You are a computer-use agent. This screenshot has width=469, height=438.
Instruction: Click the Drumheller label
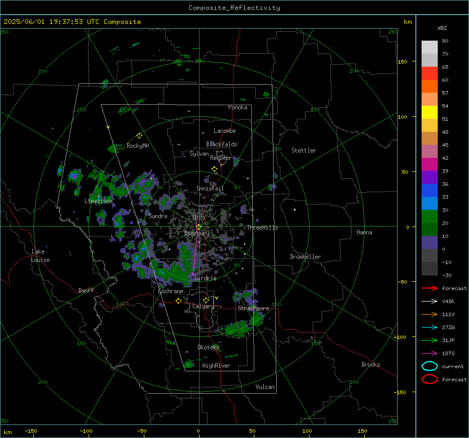click(x=305, y=257)
